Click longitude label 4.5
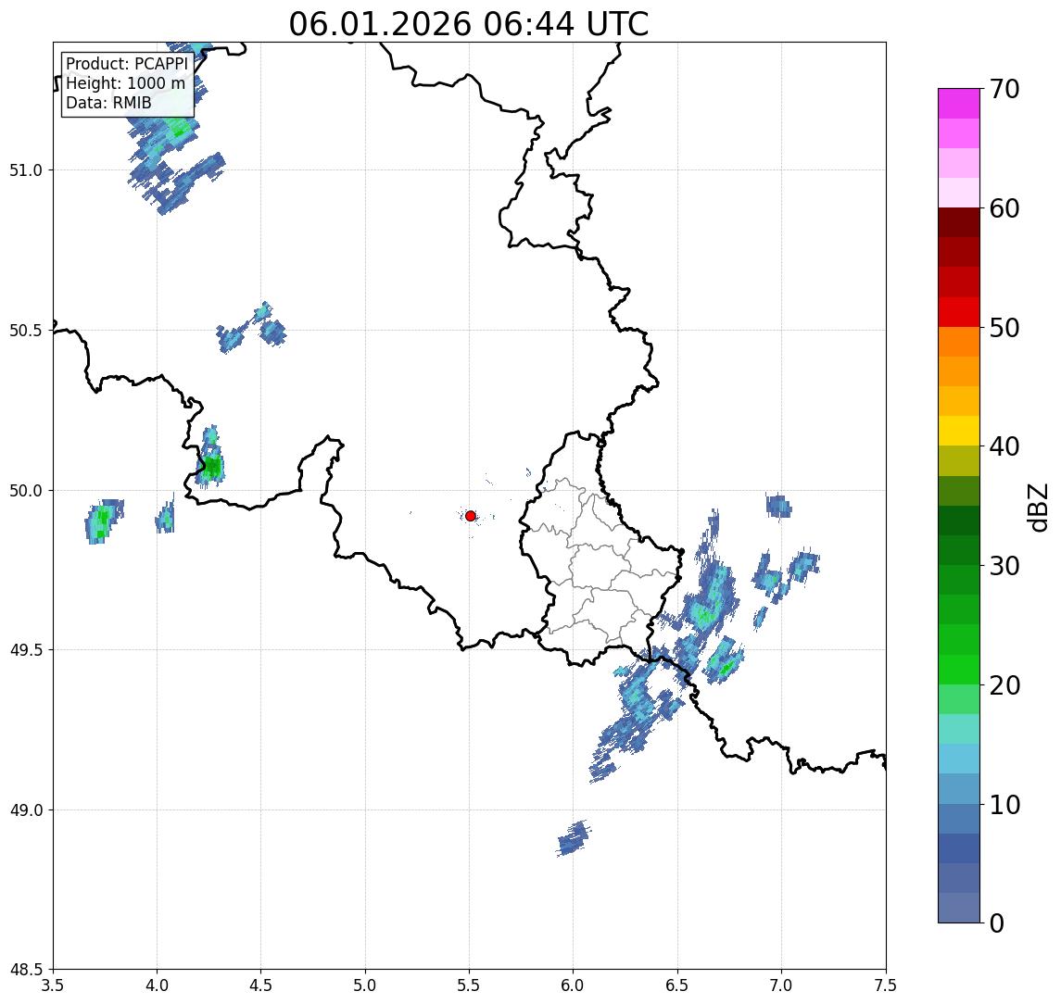This screenshot has height=1004, width=1061. point(261,985)
